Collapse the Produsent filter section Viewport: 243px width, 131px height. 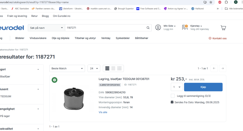[x=38, y=89]
